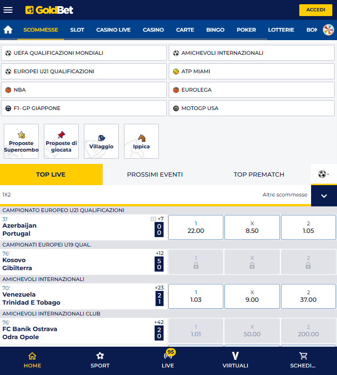This screenshot has height=375, width=337.
Task: Show +42 more markets for Baník Ostrava match
Action: [159, 322]
